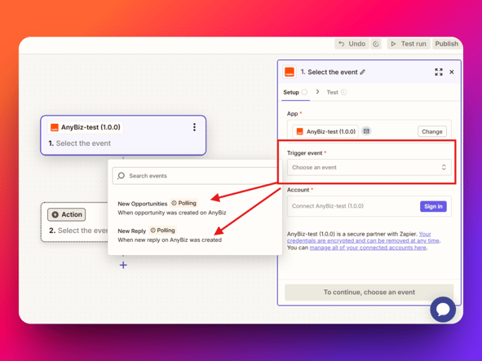Click into the Search events field
The height and width of the screenshot is (361, 482).
coord(197,176)
